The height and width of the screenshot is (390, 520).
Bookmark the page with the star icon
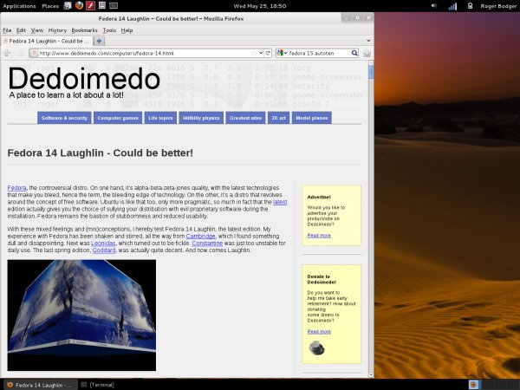click(254, 53)
